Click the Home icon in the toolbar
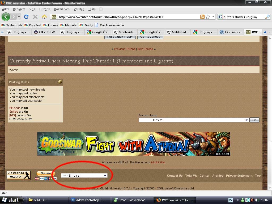The image size is (272, 204). 44,17
